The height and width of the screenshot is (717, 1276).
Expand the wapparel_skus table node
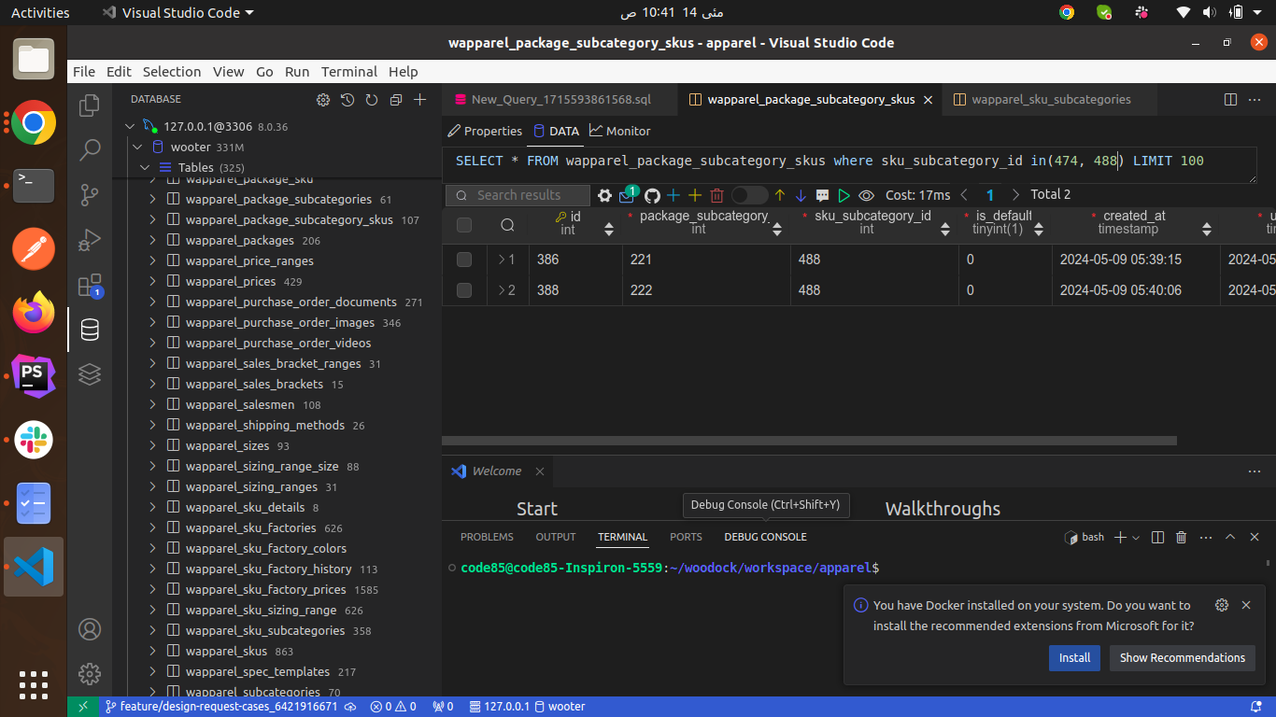[x=152, y=651]
